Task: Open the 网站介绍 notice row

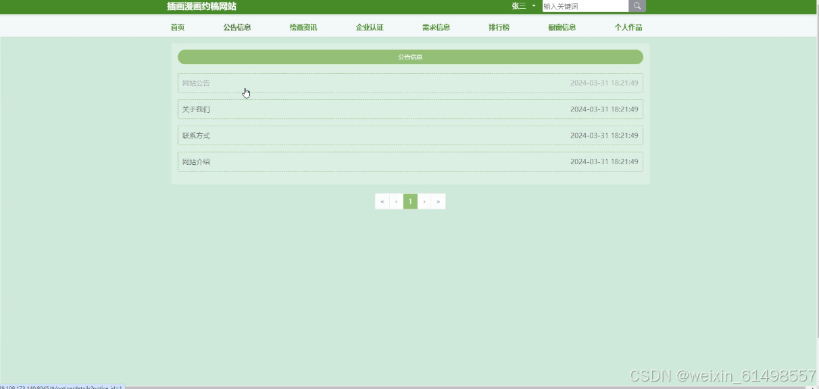Action: (x=410, y=162)
